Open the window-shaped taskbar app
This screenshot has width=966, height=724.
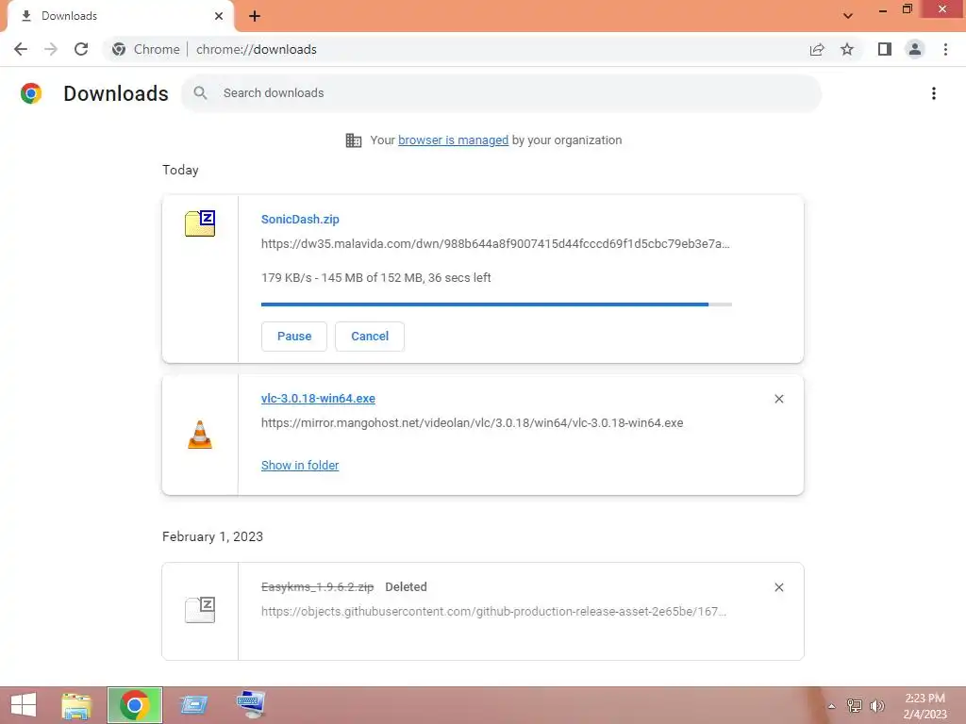coord(193,705)
